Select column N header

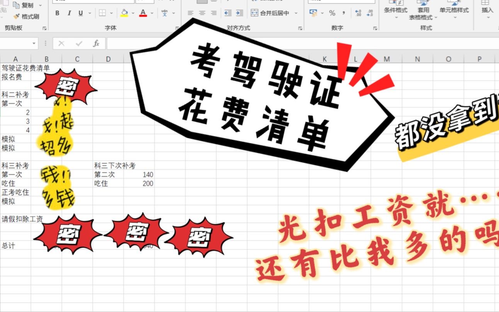[417, 59]
